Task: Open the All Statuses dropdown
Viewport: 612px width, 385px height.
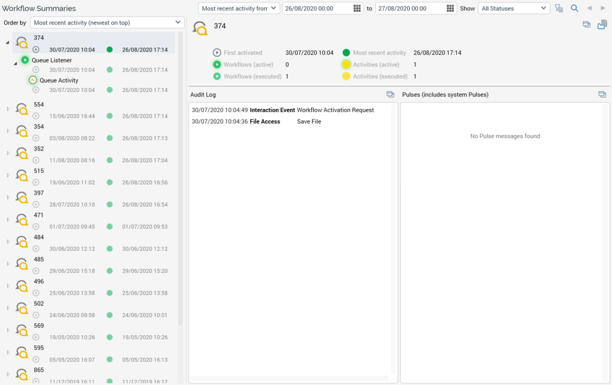Action: click(x=514, y=8)
